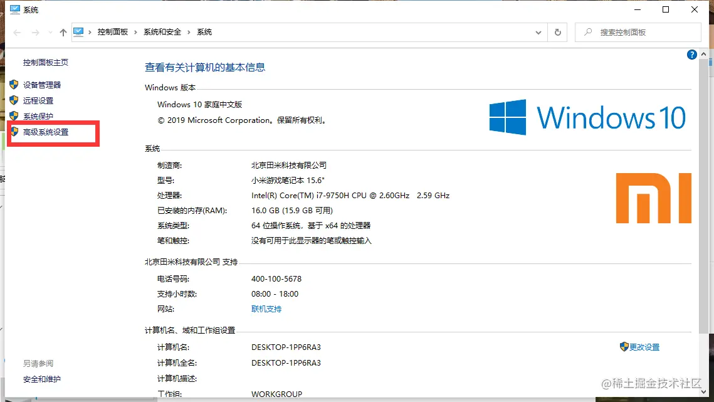The image size is (714, 402).
Task: Select the text 16.0 GB (15.9 GB 可用)
Action: [x=292, y=211]
